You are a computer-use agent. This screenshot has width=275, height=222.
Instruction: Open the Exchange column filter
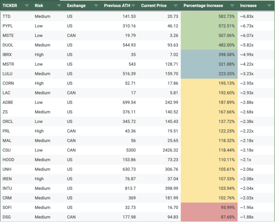[x=96, y=6]
